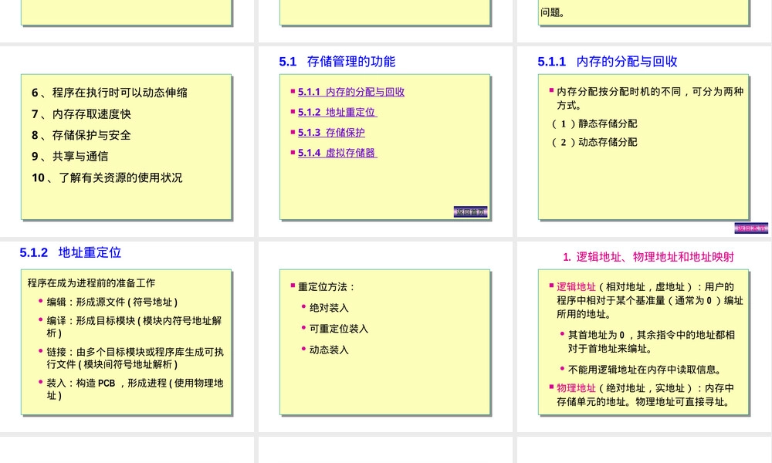Click the heading 5.1.2 地址重定位
The width and height of the screenshot is (772, 463).
pos(70,252)
